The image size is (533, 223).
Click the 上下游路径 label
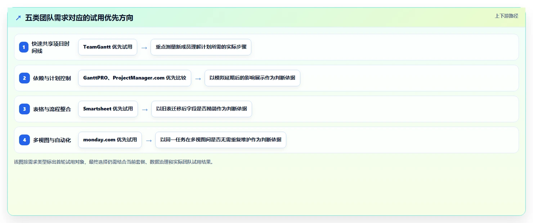[506, 16]
